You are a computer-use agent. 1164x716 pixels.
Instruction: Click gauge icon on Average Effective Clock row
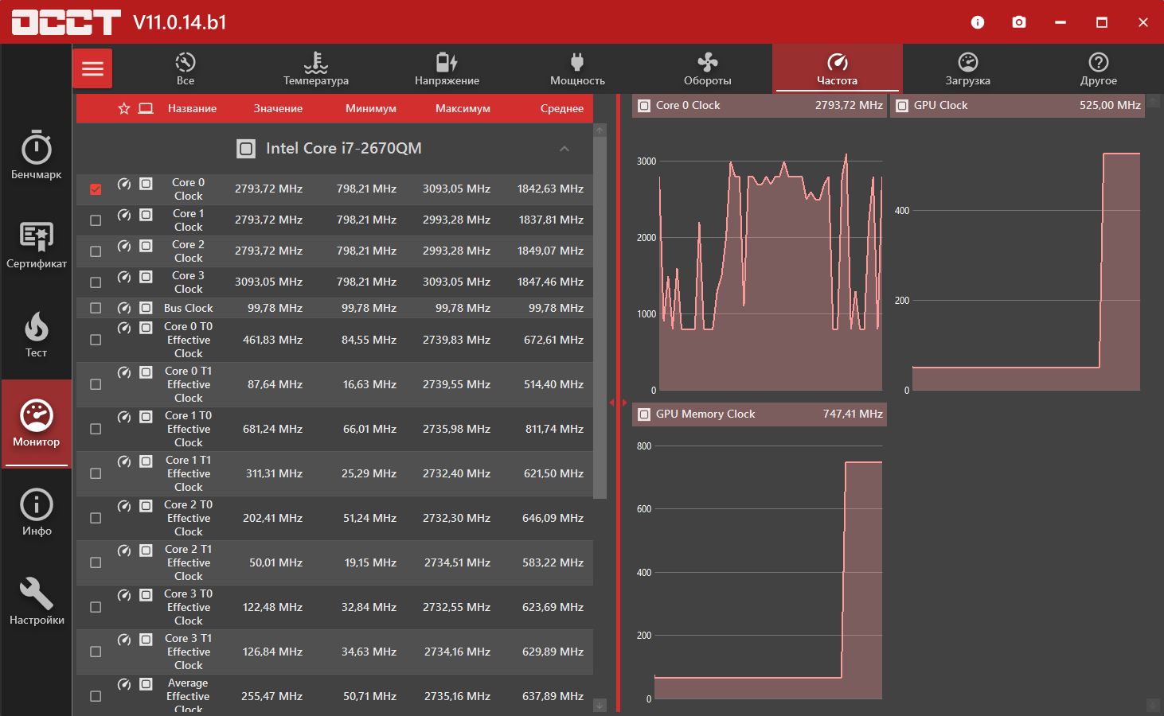pos(124,684)
